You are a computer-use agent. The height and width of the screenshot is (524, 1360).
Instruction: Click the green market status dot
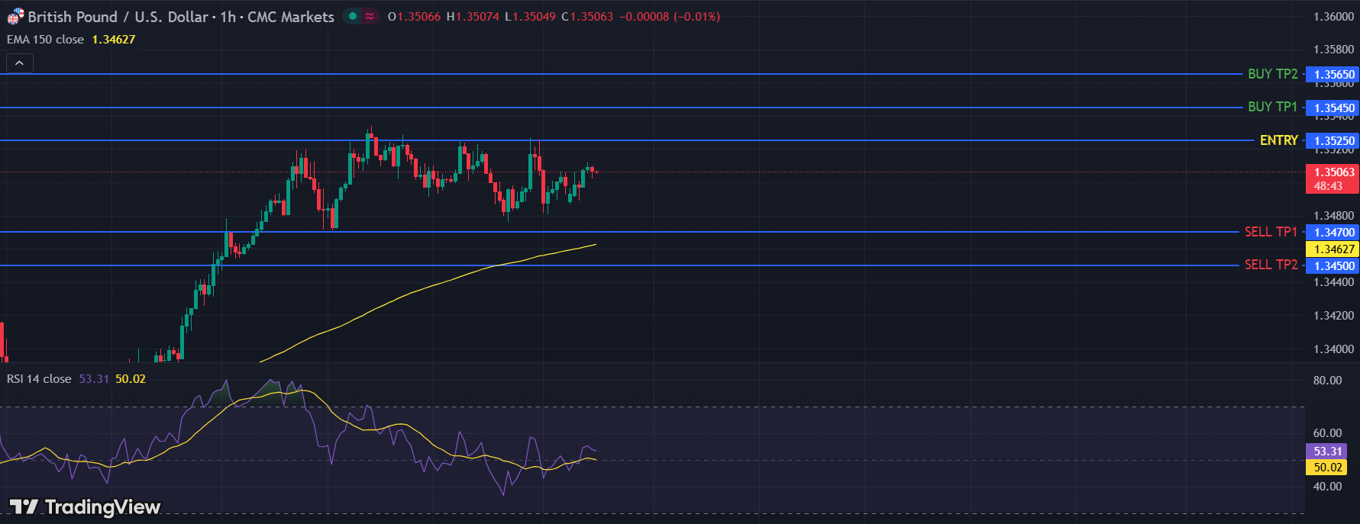pyautogui.click(x=353, y=16)
